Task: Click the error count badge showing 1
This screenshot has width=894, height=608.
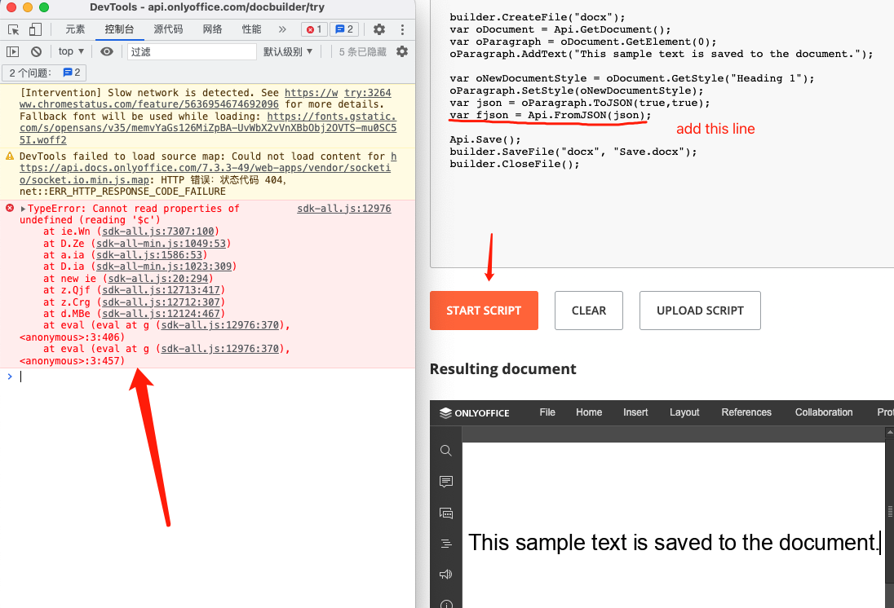Action: pos(314,29)
